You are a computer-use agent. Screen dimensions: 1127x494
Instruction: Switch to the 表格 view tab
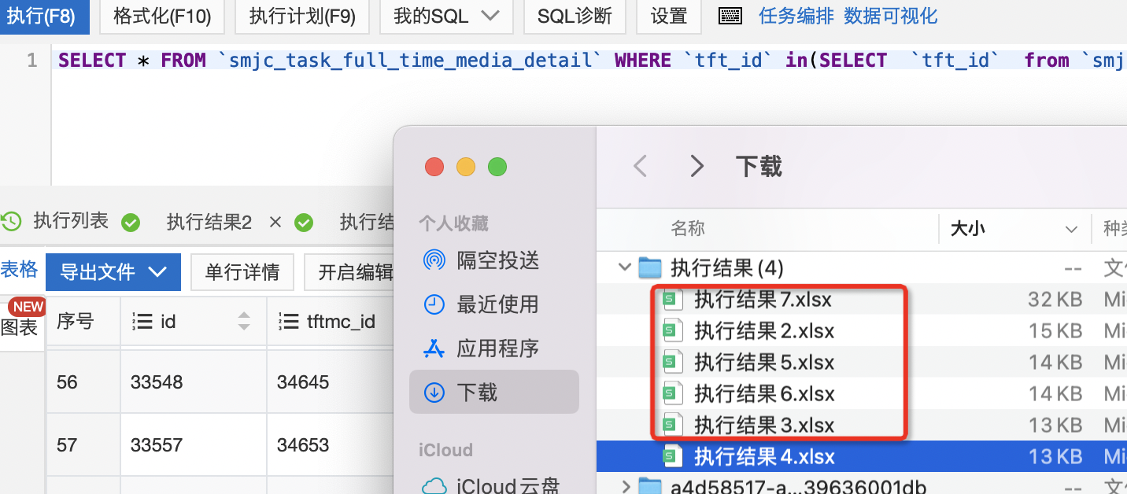tap(19, 270)
